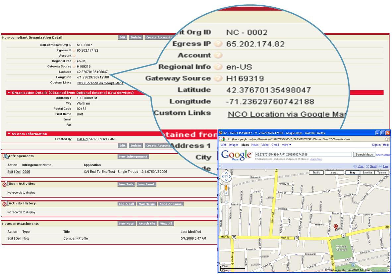Screen dimensions: 392x274
Task: Click the envelope icon beside Send
Action: click(367, 166)
